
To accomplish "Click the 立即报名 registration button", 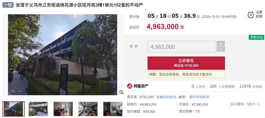I will click(186, 63).
